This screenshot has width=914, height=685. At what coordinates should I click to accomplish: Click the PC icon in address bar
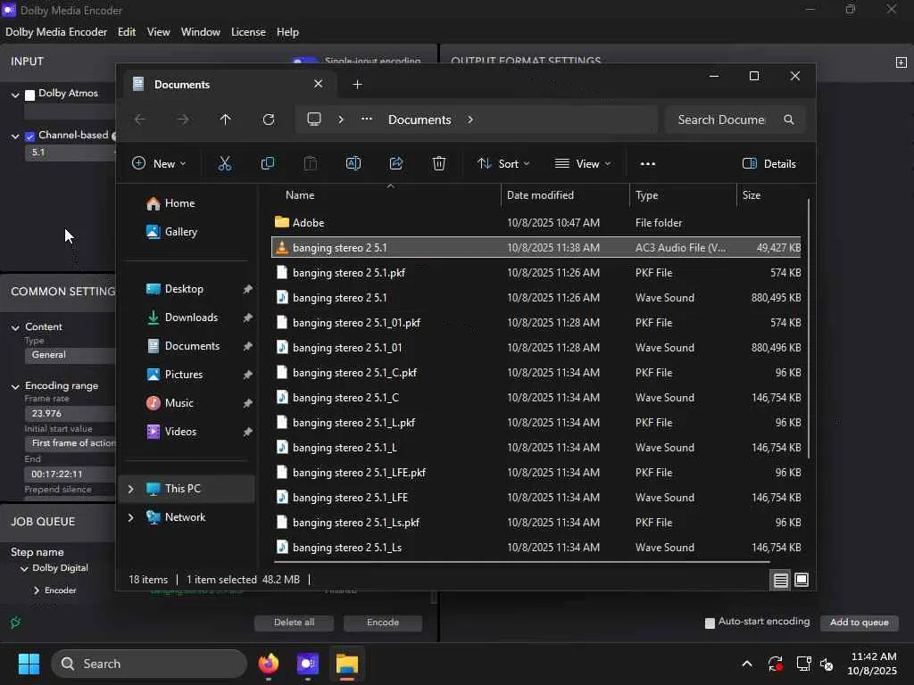click(x=314, y=120)
